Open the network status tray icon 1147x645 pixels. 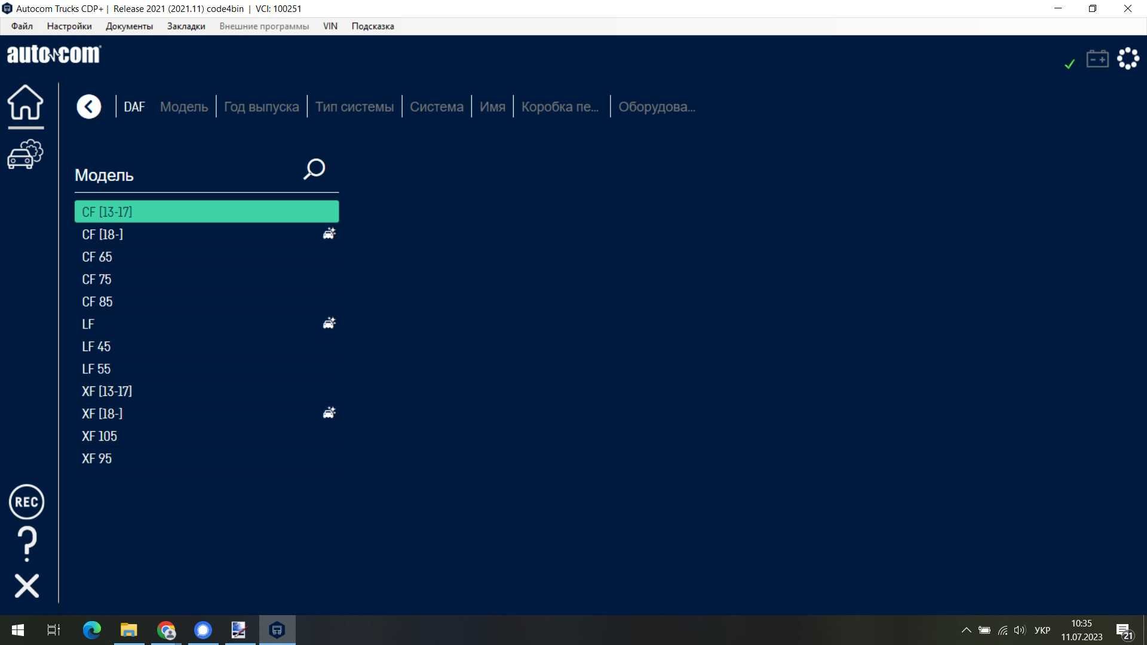(1002, 630)
